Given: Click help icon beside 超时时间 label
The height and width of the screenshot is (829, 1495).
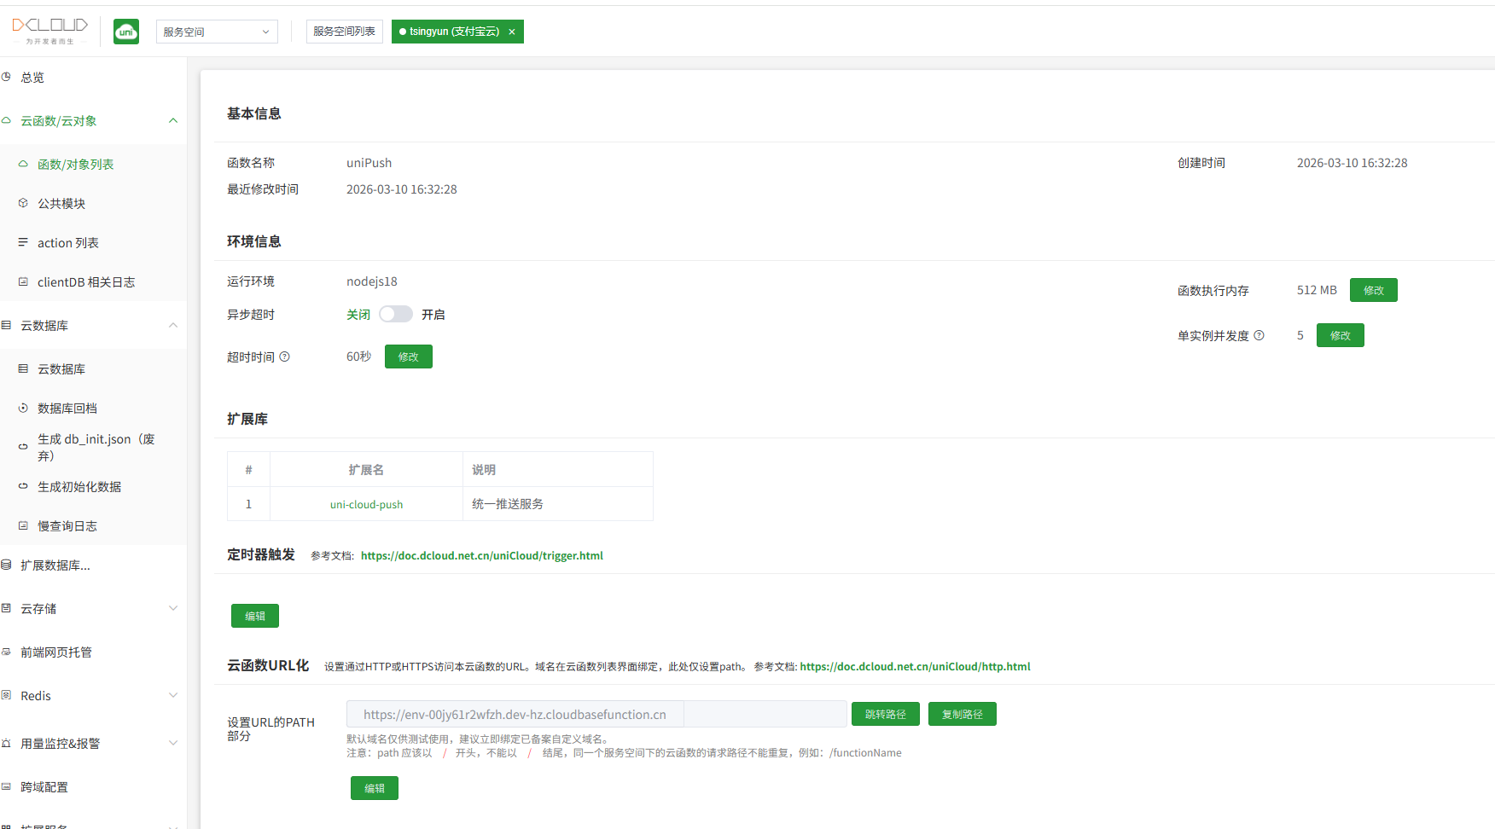Looking at the screenshot, I should pyautogui.click(x=285, y=357).
